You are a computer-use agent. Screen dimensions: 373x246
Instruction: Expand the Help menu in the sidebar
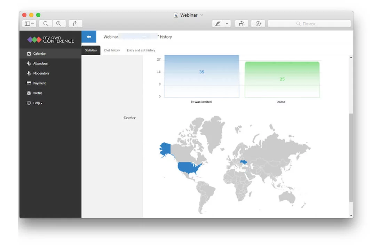point(50,103)
